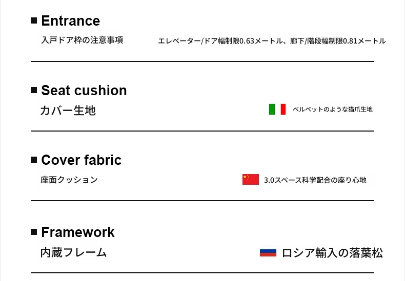Click the square bullet beside Cover fabric

pos(34,160)
